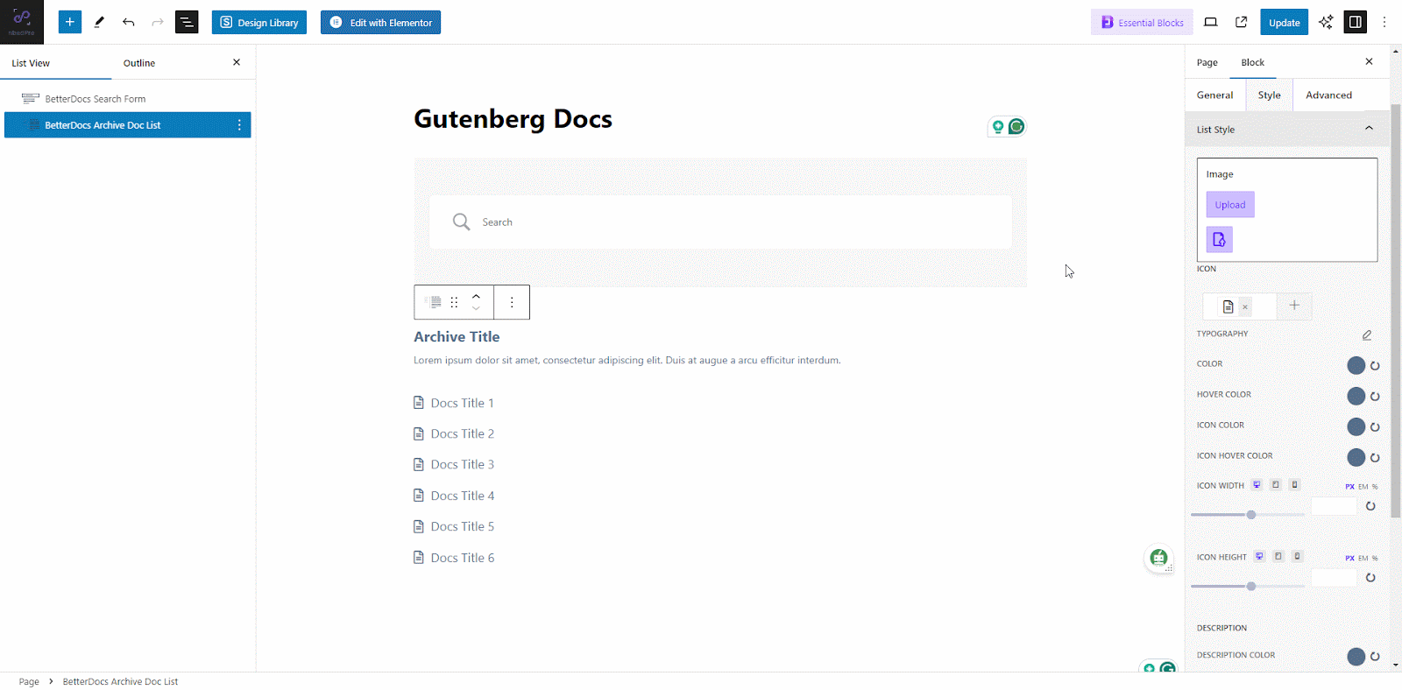
Task: Click the Typography edit pencil icon
Action: point(1366,334)
